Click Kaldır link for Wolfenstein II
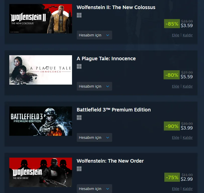204x193 pixels. pos(188,35)
